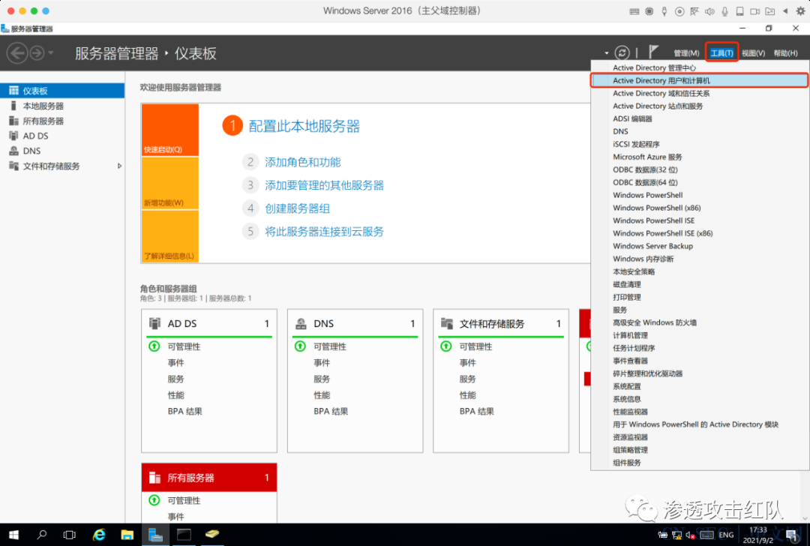This screenshot has width=810, height=546.
Task: Open Active Directory 站点和服务
Action: click(x=700, y=106)
